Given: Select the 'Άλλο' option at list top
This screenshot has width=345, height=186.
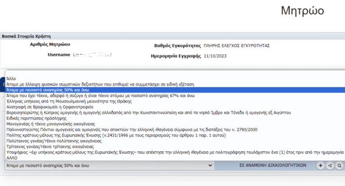Looking at the screenshot, I should (x=175, y=79).
